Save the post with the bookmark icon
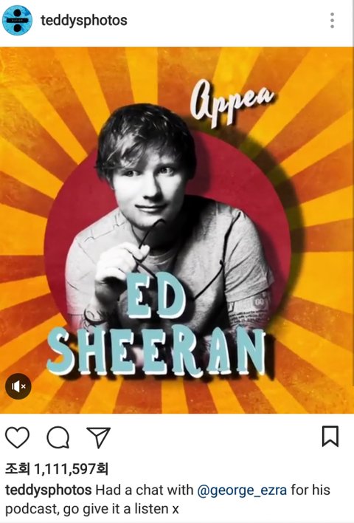The height and width of the screenshot is (523, 354). coord(330,437)
